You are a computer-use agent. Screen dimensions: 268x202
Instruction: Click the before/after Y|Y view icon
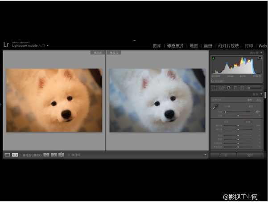click(x=15, y=155)
